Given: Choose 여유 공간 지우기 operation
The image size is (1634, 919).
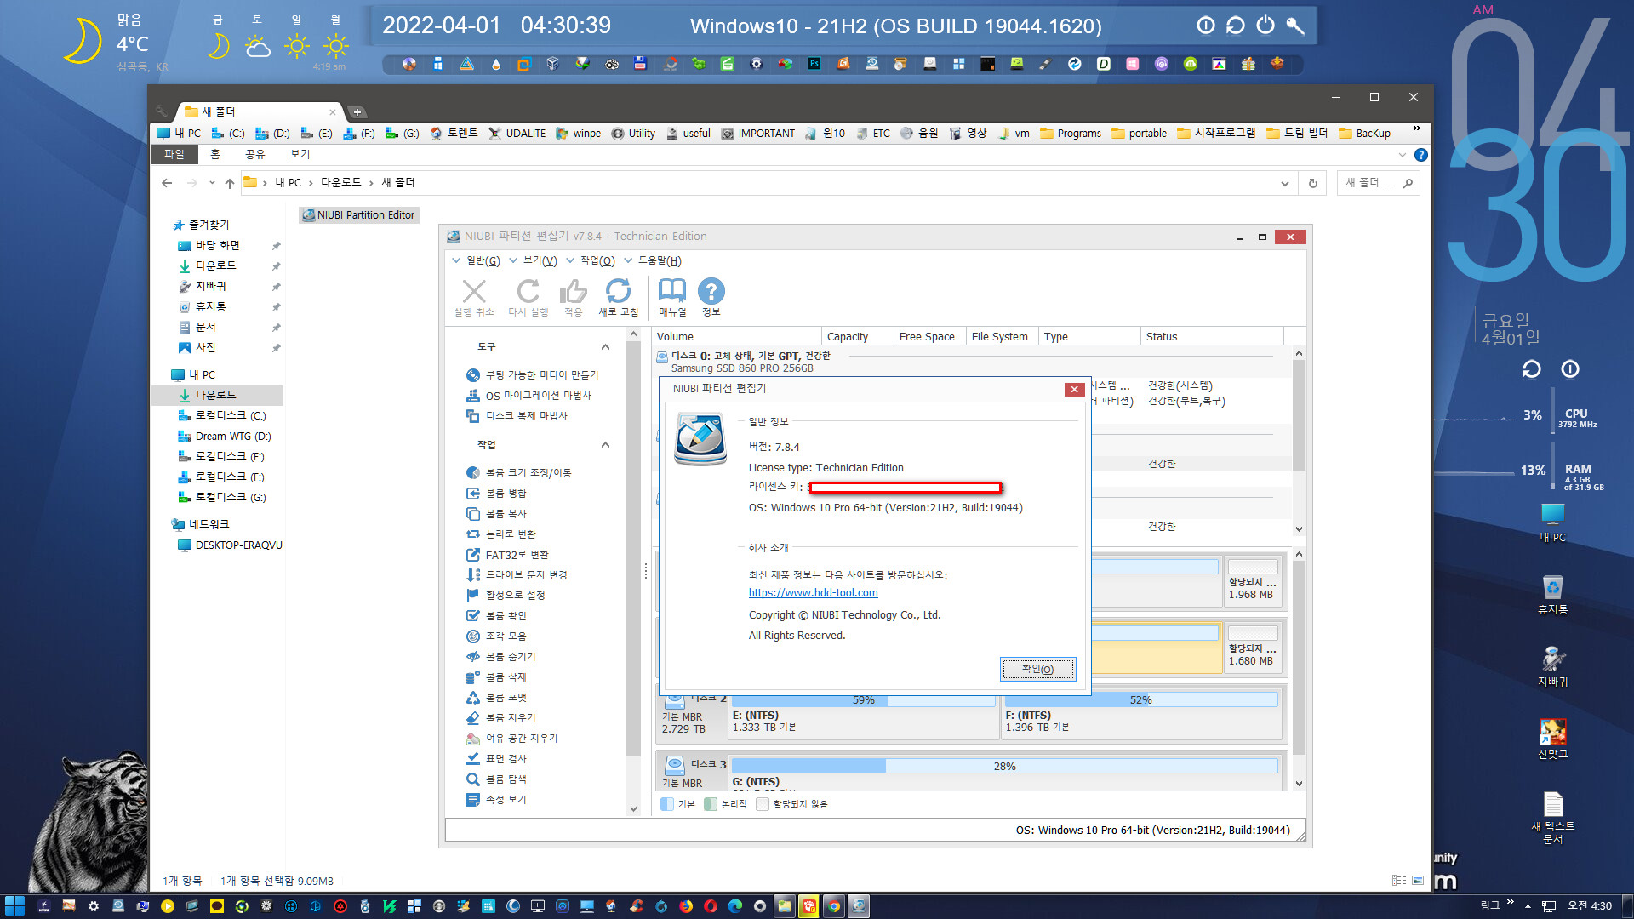Looking at the screenshot, I should coord(512,739).
